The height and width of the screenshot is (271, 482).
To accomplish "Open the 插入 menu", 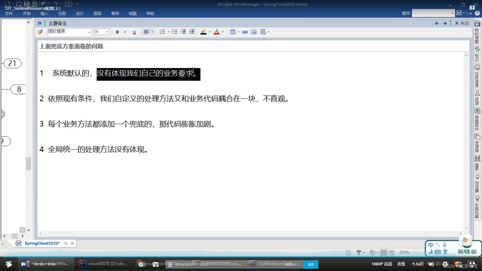I will coord(44,14).
